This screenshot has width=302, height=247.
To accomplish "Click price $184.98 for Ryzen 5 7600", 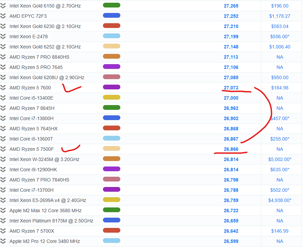I will tap(280, 88).
